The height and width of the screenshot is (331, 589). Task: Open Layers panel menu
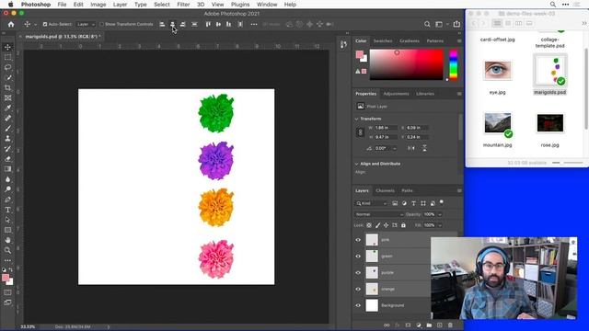click(x=459, y=190)
